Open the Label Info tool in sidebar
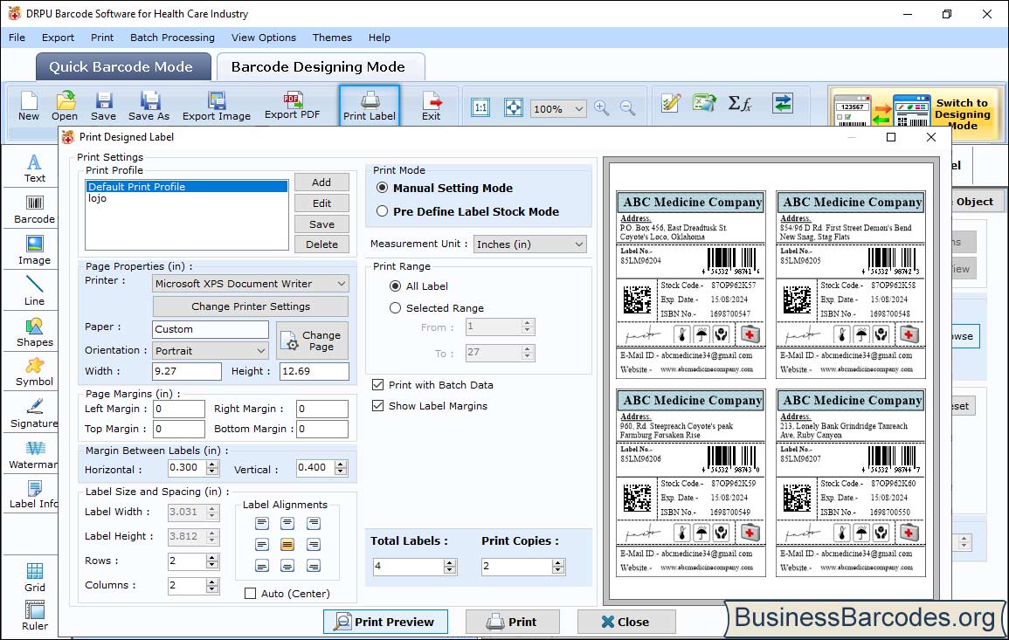The image size is (1009, 640). pos(34,494)
